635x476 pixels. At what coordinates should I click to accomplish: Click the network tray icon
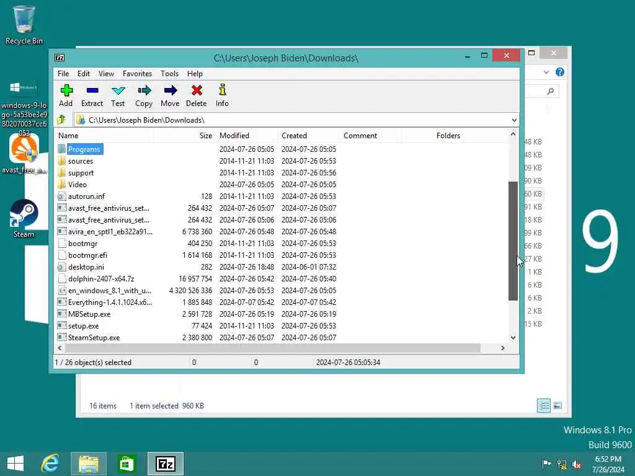[x=561, y=464]
